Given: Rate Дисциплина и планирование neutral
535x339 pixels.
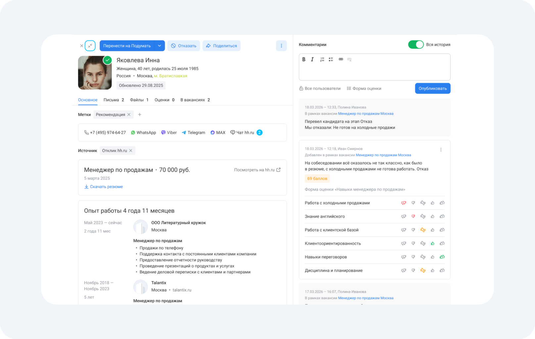Looking at the screenshot, I should coord(423,270).
